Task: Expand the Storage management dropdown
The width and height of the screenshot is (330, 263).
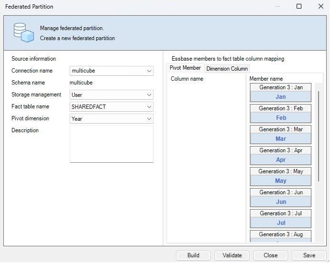Action: click(149, 95)
